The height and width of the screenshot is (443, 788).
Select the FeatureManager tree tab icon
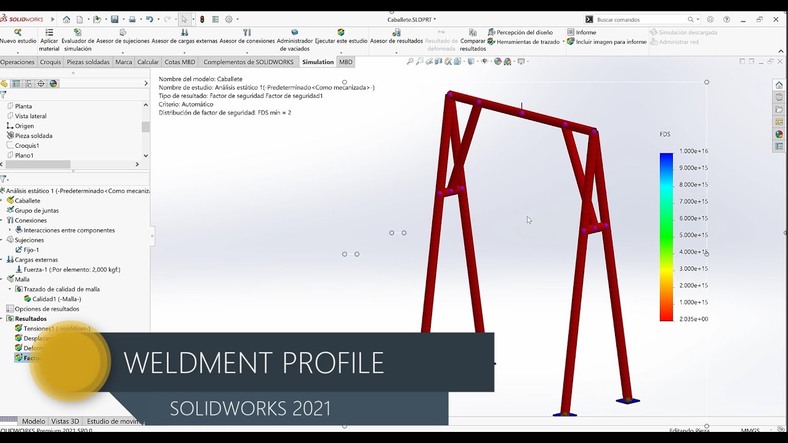point(4,84)
